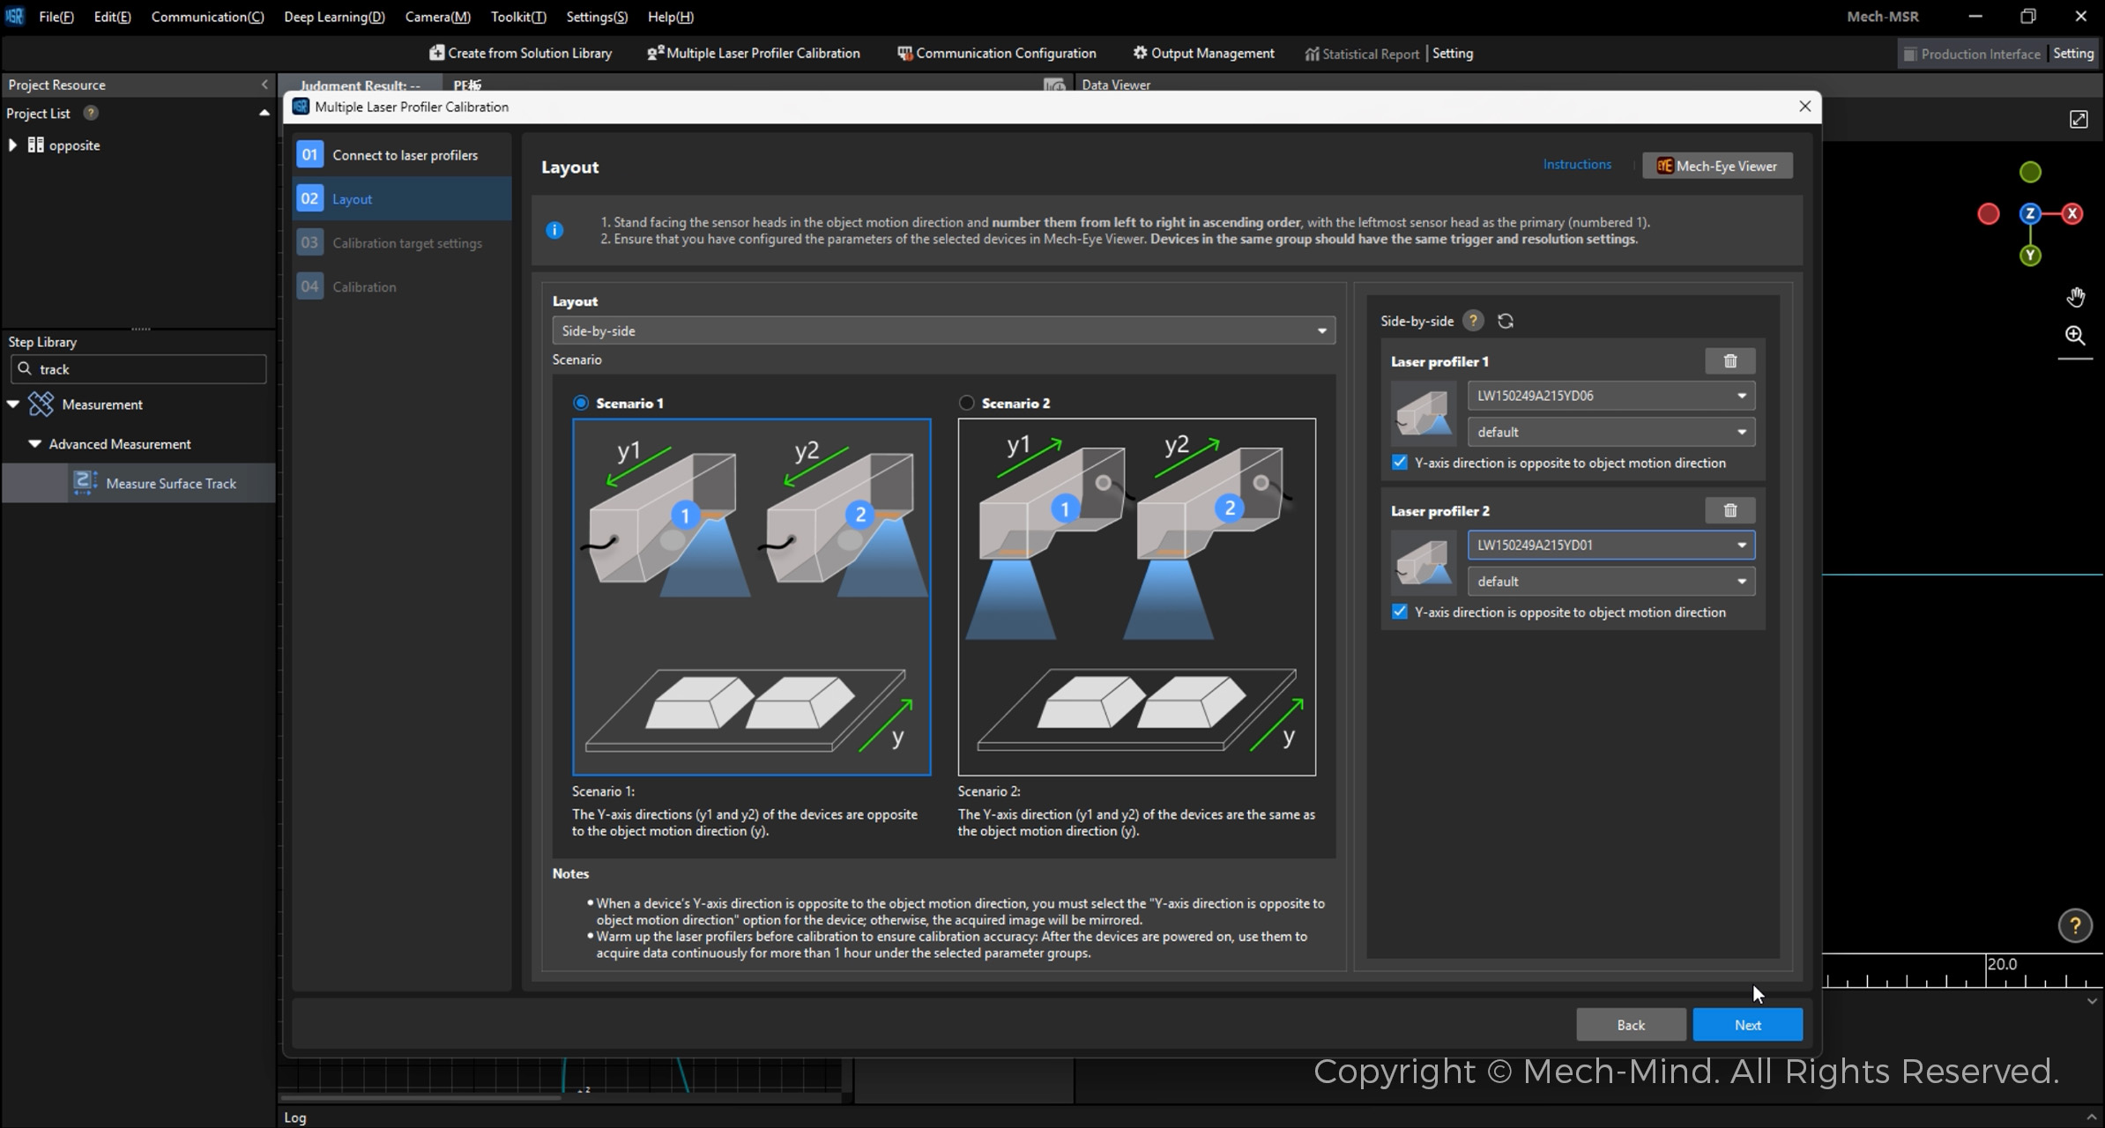This screenshot has width=2105, height=1128.
Task: Open Create from Solution Library
Action: [x=520, y=53]
